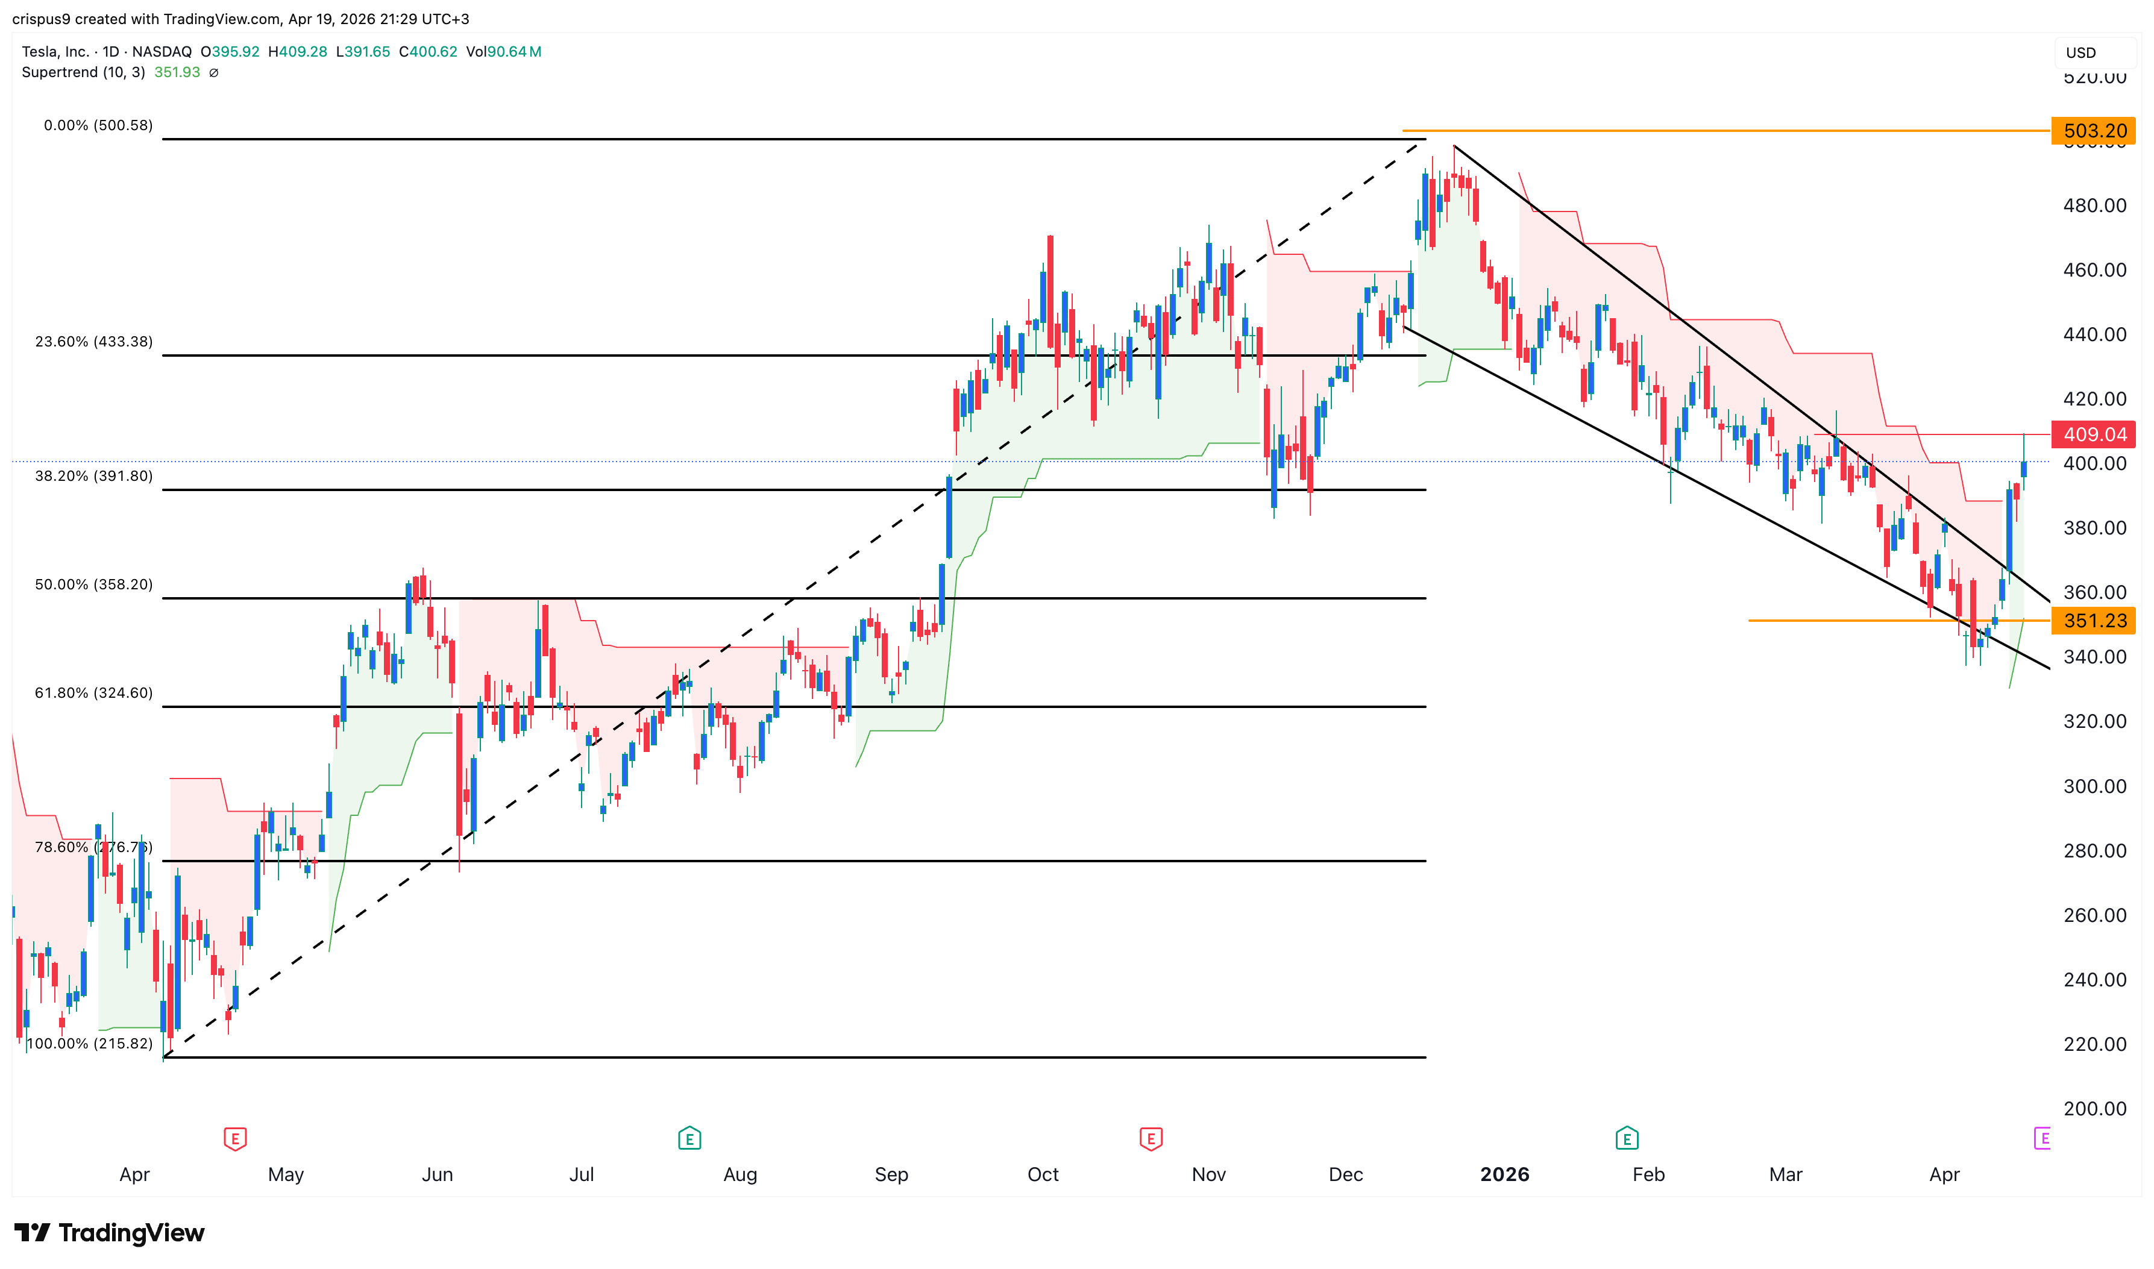Toggle the Supertrend visibility icon
The image size is (2154, 1269).
pyautogui.click(x=214, y=73)
